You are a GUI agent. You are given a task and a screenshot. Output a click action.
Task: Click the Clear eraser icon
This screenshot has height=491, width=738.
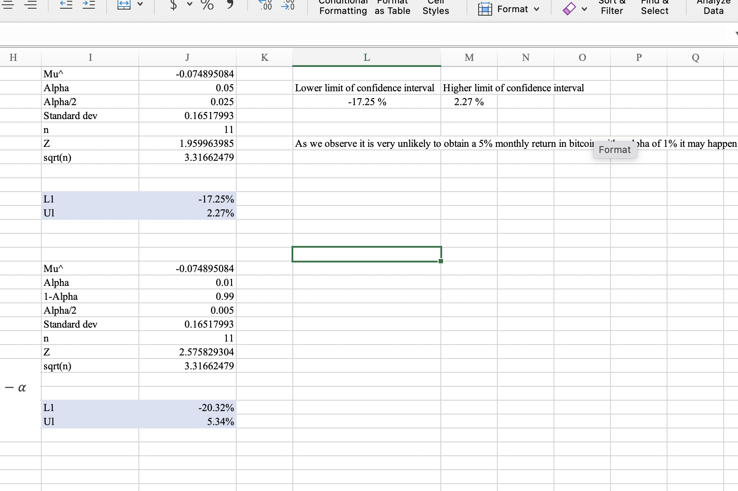(569, 8)
